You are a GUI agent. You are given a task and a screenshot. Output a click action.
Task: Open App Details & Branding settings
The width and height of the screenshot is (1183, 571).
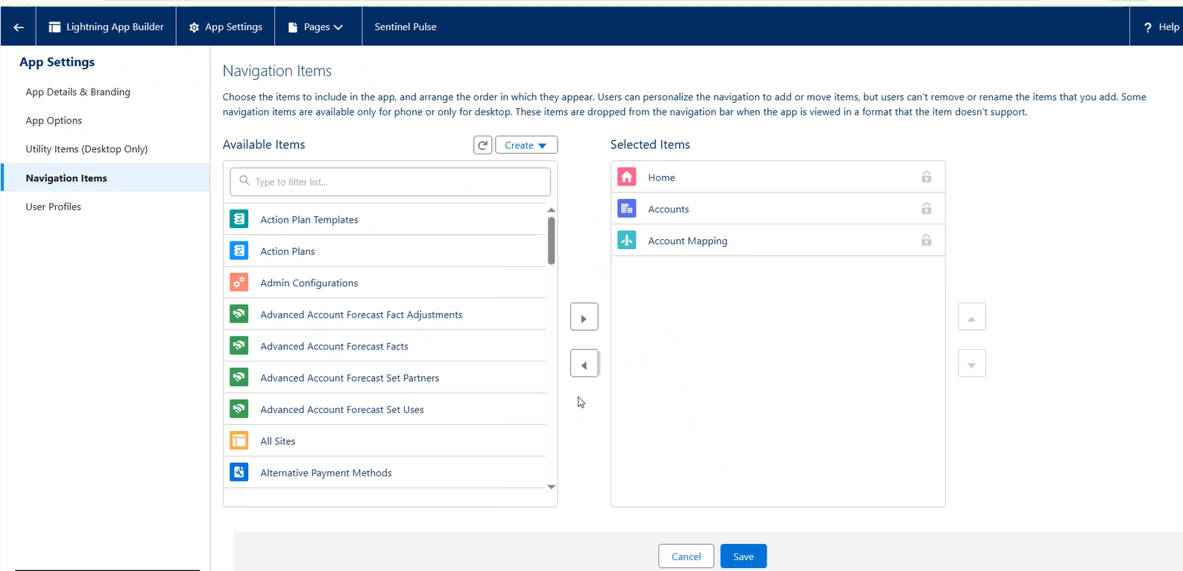click(78, 92)
